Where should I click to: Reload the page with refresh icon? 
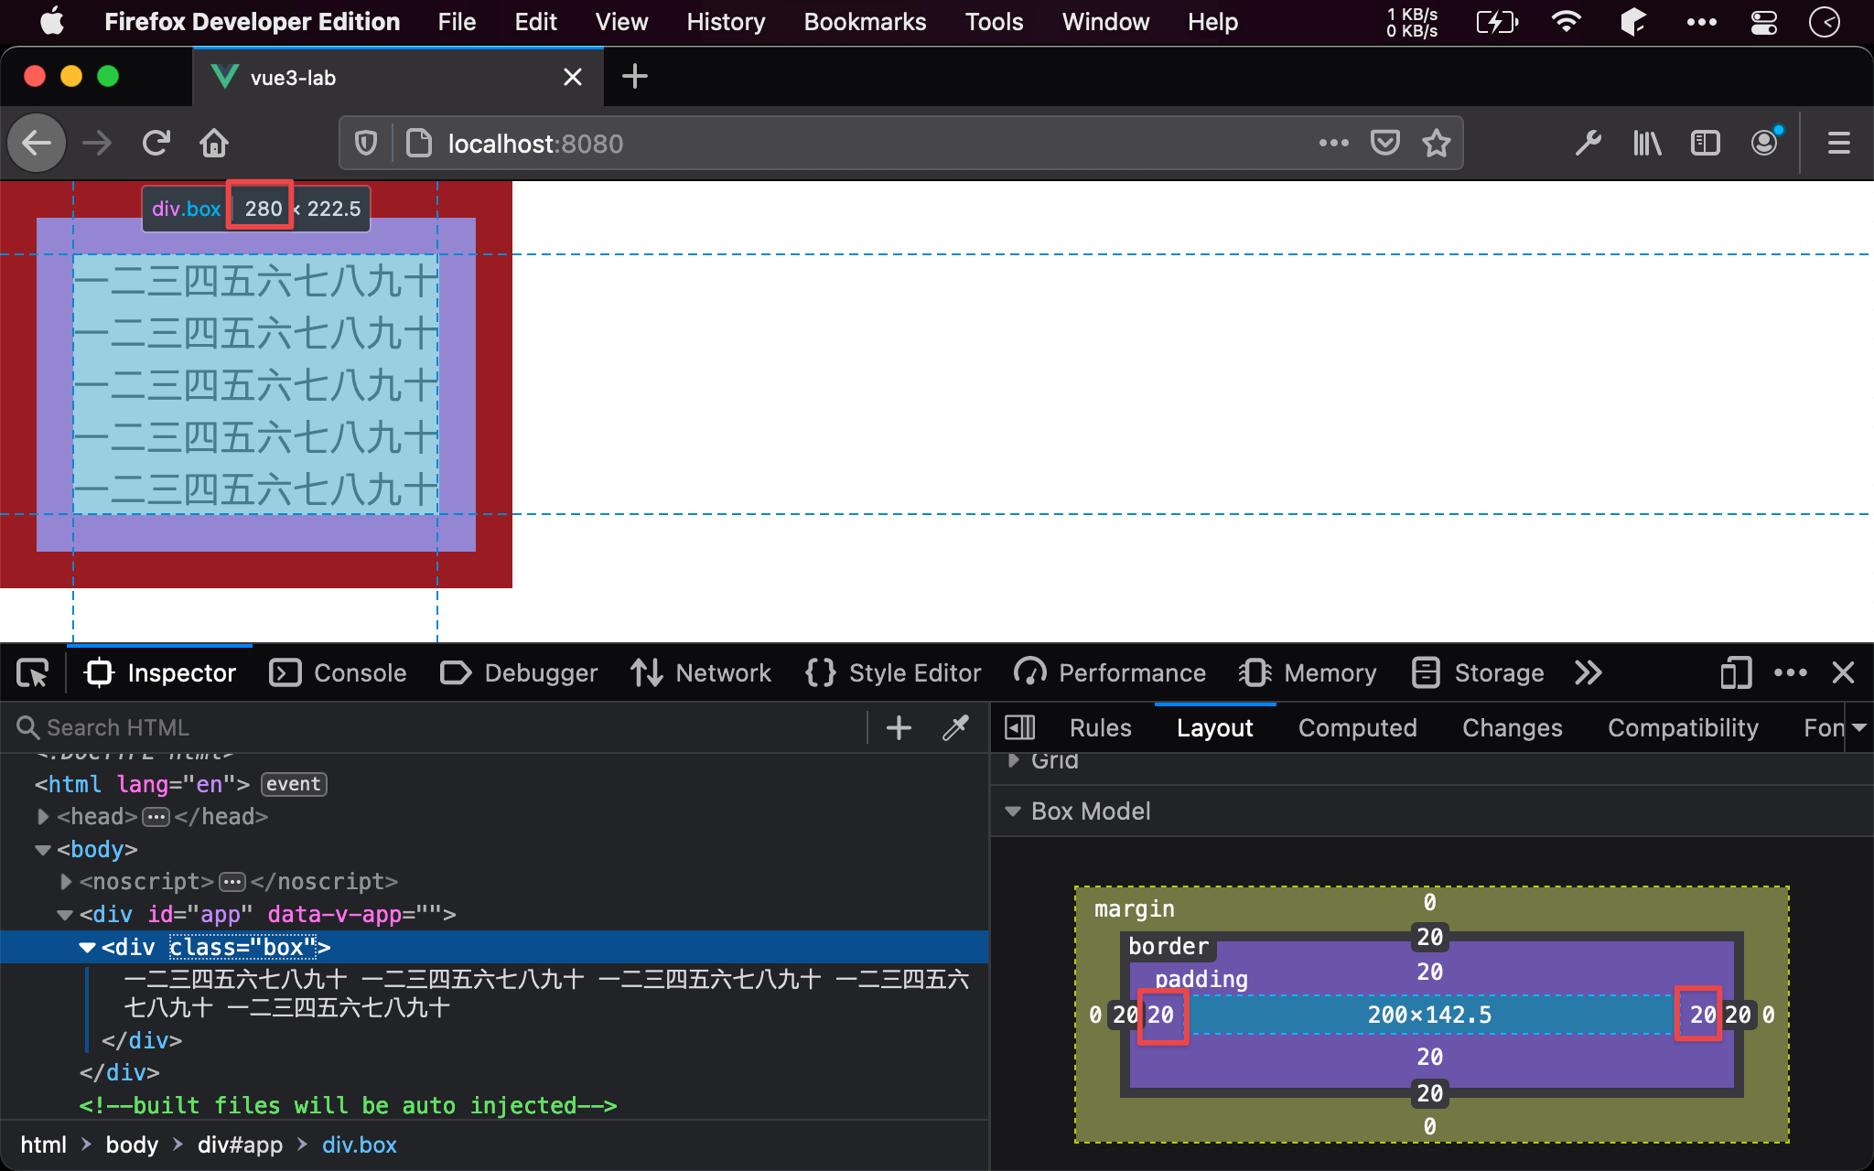pos(156,143)
